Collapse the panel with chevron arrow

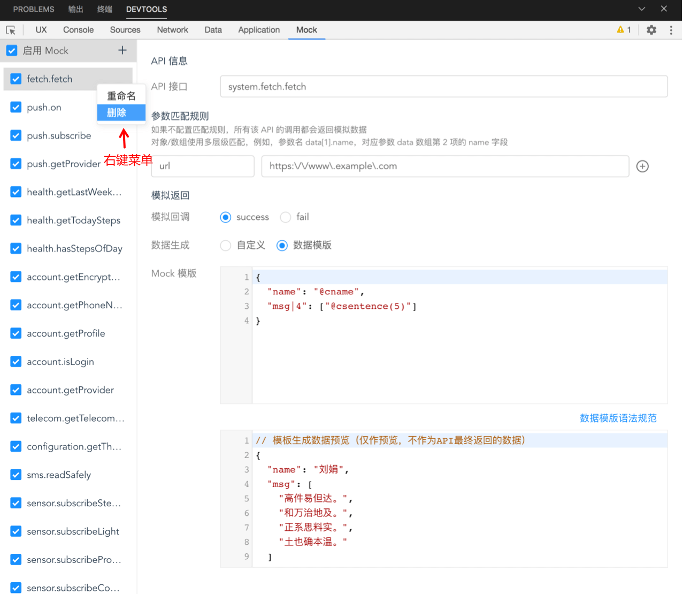(642, 9)
